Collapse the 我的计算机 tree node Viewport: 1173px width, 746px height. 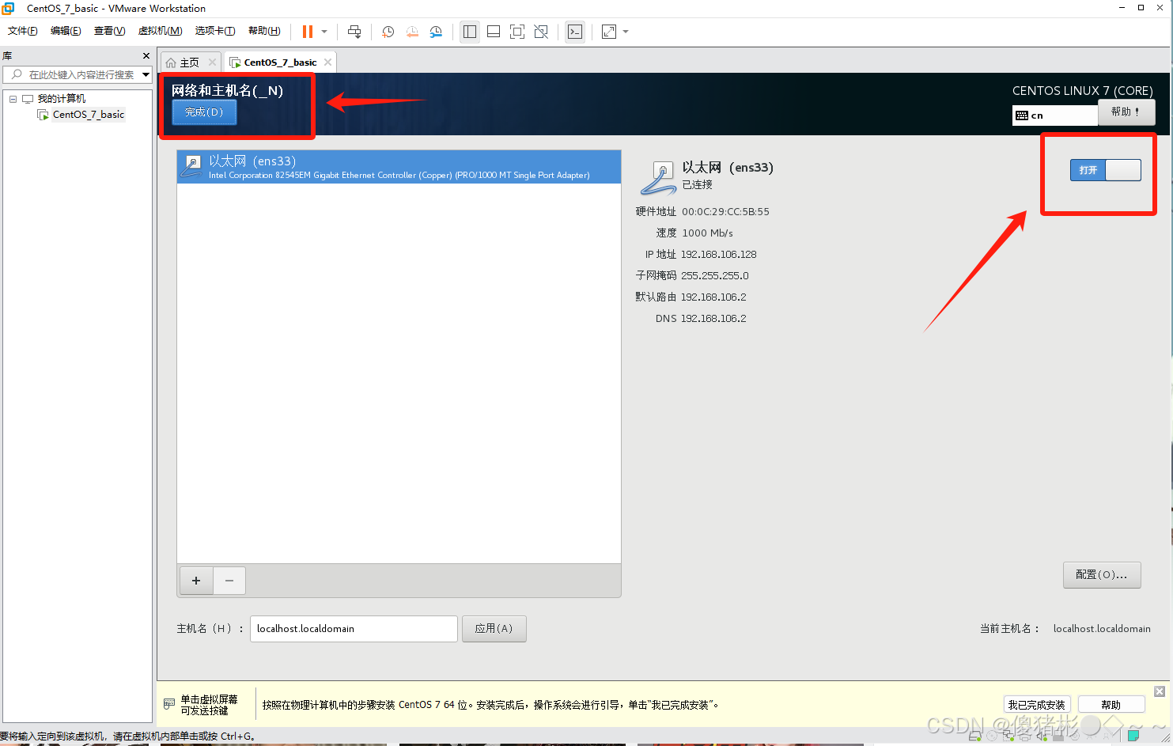(x=13, y=99)
